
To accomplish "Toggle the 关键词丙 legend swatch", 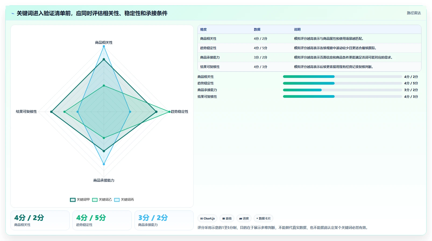I will 117,200.
